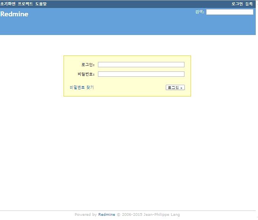The image size is (258, 220).
Task: Focus the 검색 search field
Action: pos(230,12)
